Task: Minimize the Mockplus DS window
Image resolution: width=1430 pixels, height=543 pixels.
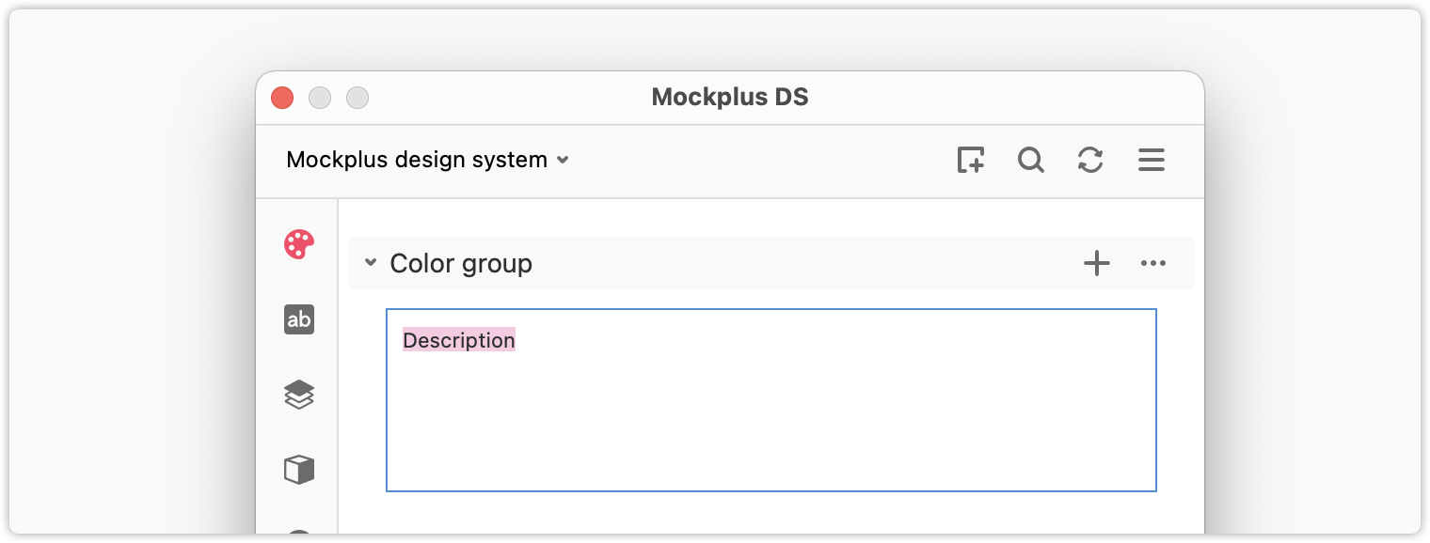Action: (320, 98)
